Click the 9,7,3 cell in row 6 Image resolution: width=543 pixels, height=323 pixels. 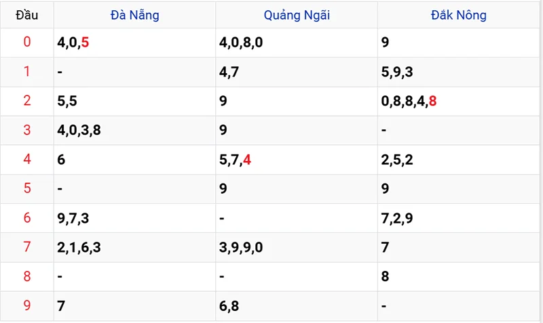74,218
